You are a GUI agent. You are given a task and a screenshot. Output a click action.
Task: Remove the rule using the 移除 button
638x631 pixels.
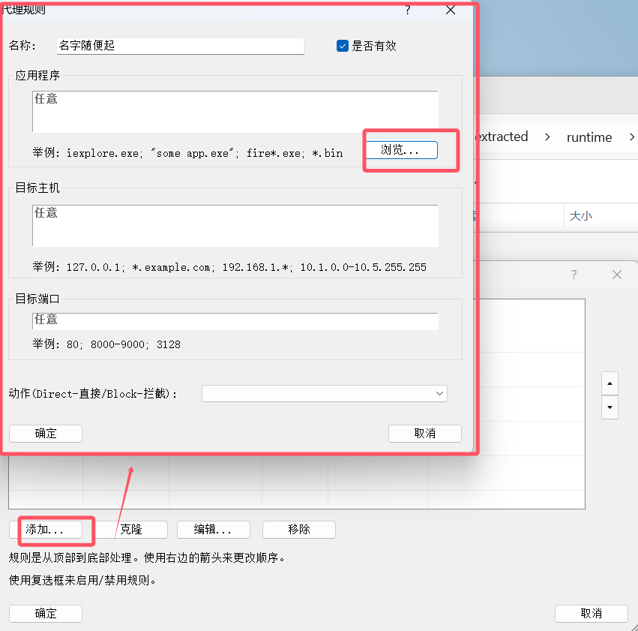click(x=298, y=529)
